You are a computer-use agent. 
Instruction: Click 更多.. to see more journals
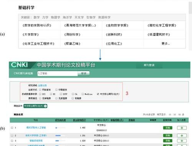[x=166, y=44]
